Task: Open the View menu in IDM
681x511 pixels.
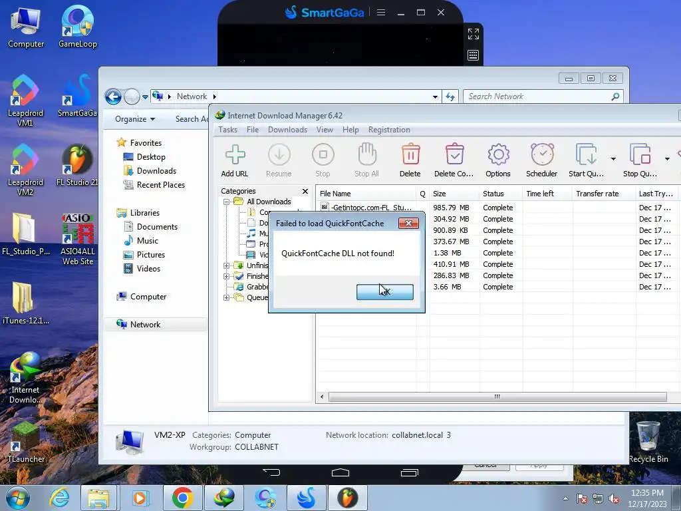Action: (x=325, y=130)
